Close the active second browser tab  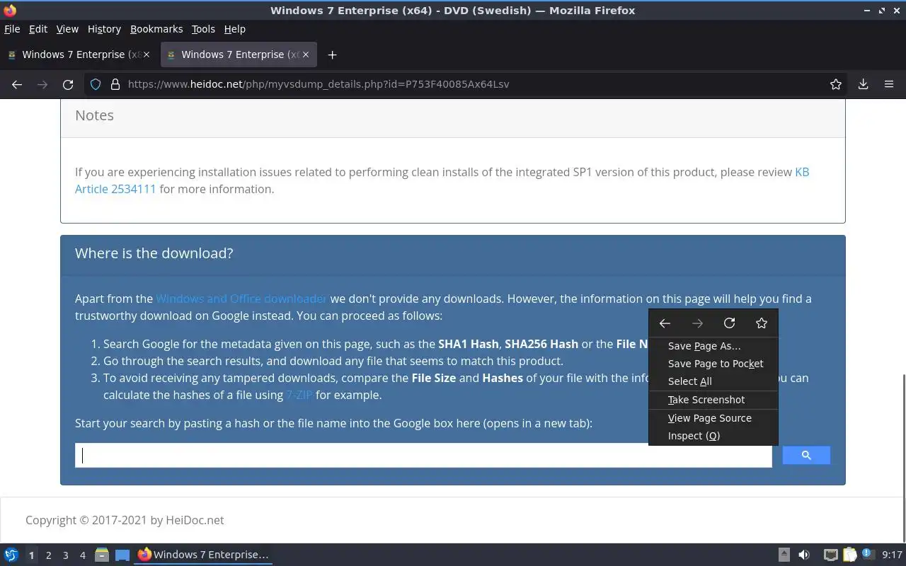[306, 54]
